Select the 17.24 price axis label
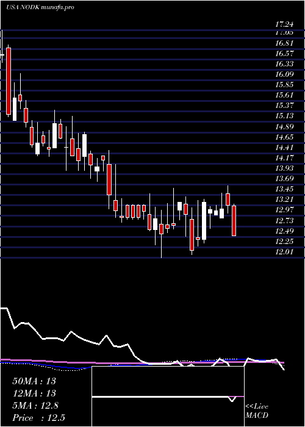 (284, 24)
